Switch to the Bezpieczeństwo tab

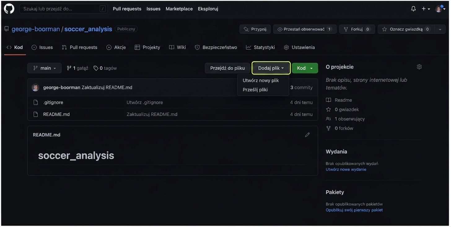pyautogui.click(x=216, y=47)
